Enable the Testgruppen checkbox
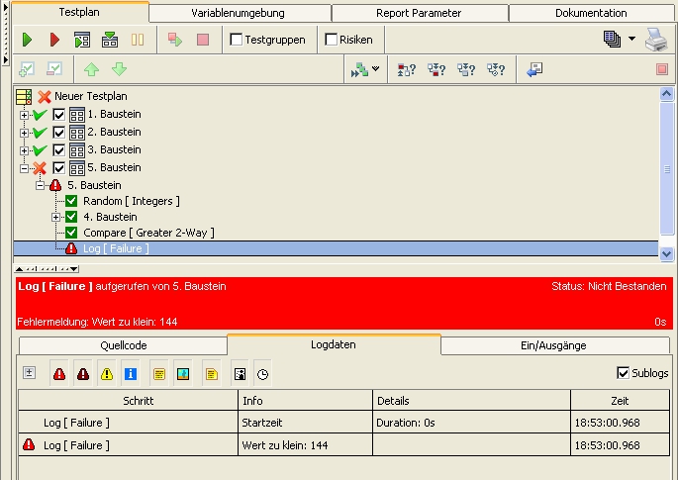Image resolution: width=678 pixels, height=480 pixels. click(x=237, y=40)
